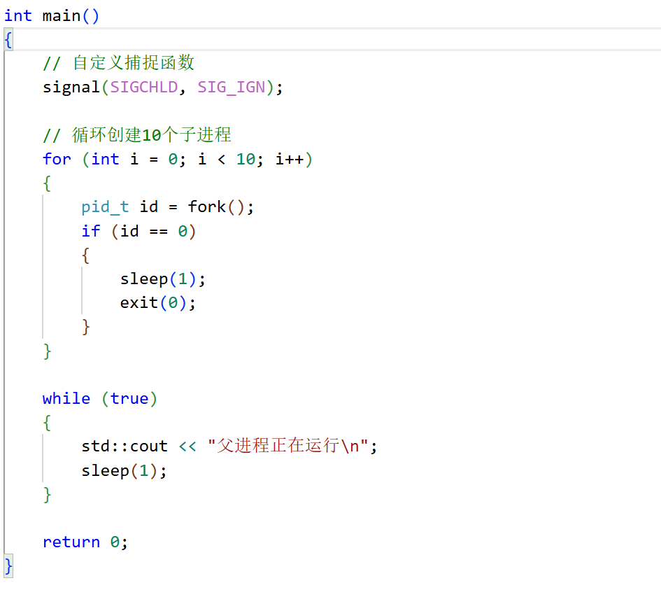Click the sleep(1) call inside the if block

pyautogui.click(x=158, y=279)
